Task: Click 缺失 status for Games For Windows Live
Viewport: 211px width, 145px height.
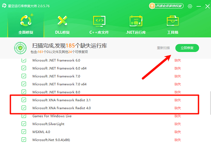Action: [178, 116]
